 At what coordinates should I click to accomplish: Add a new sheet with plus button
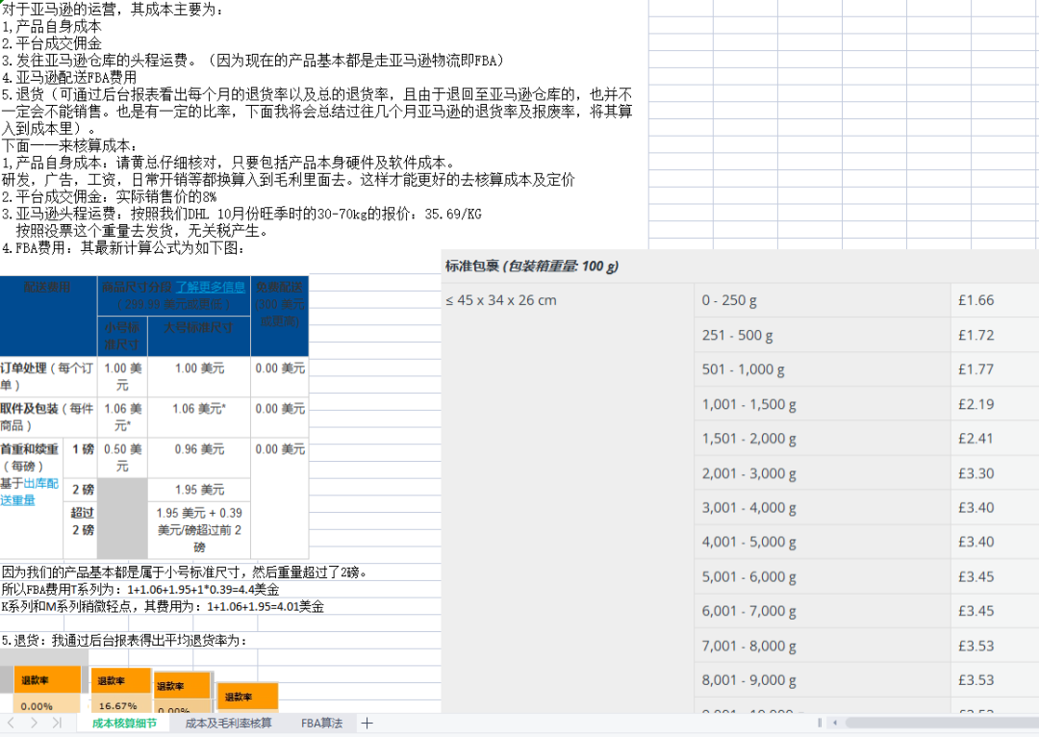(x=367, y=724)
